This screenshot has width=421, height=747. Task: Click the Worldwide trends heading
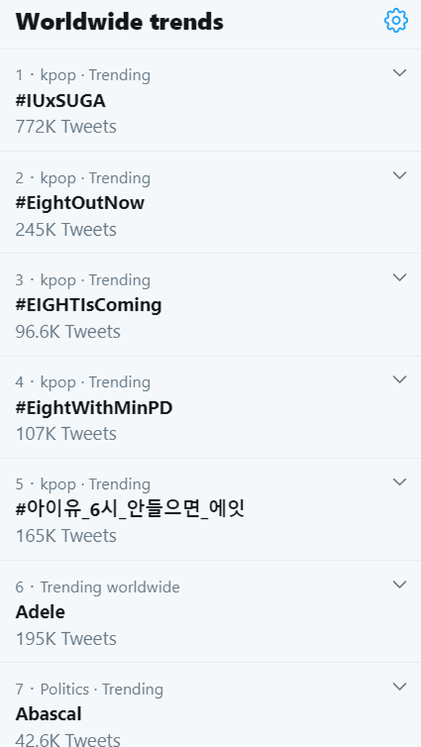point(120,22)
